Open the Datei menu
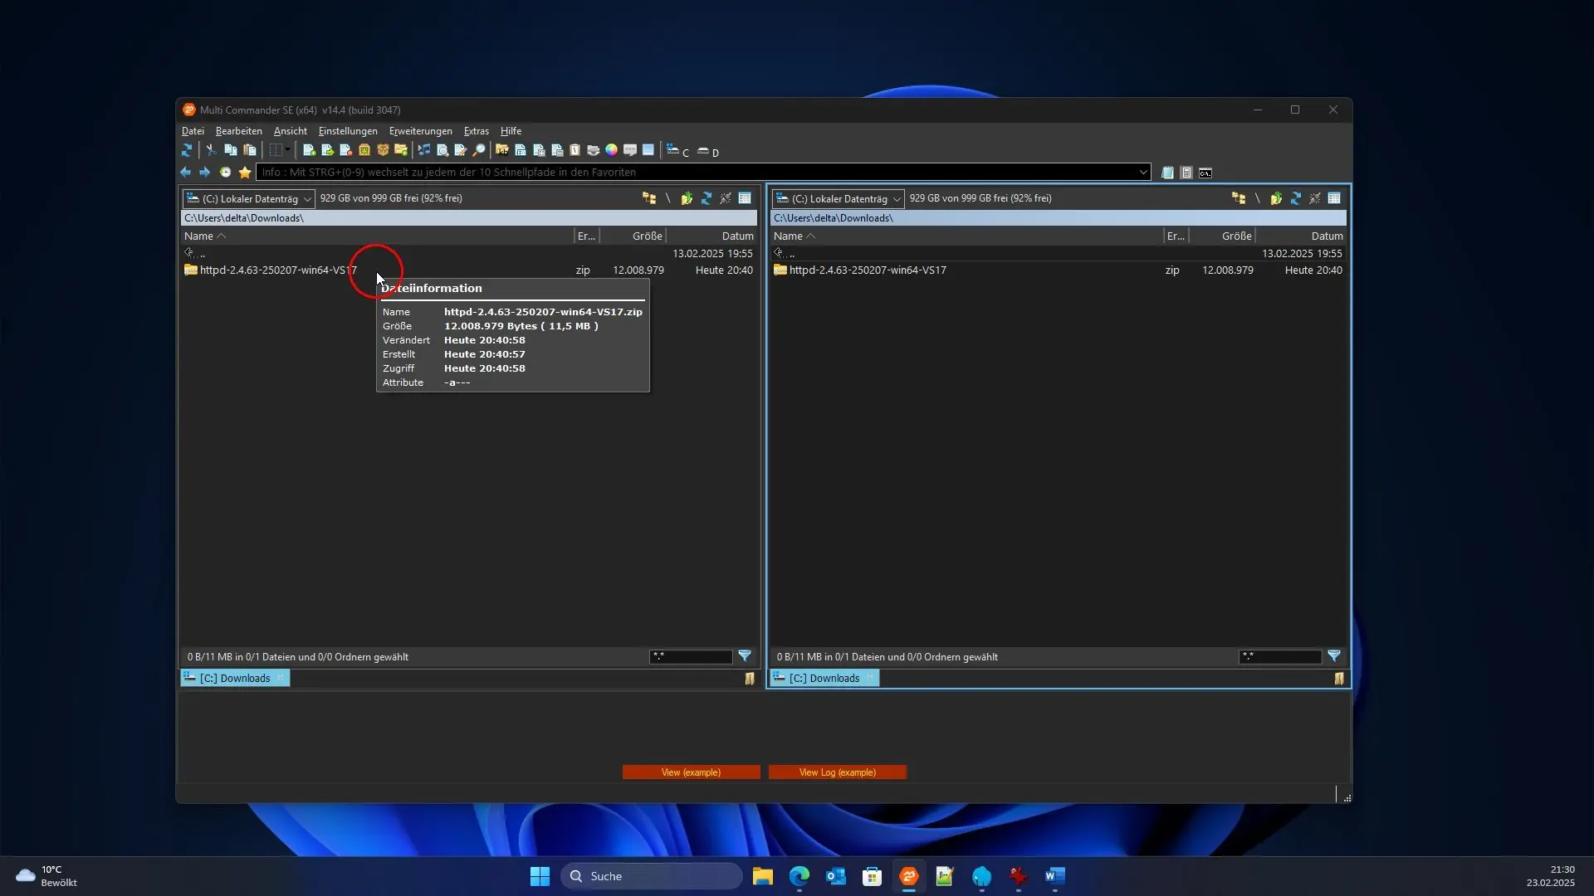This screenshot has width=1594, height=896. coord(193,131)
